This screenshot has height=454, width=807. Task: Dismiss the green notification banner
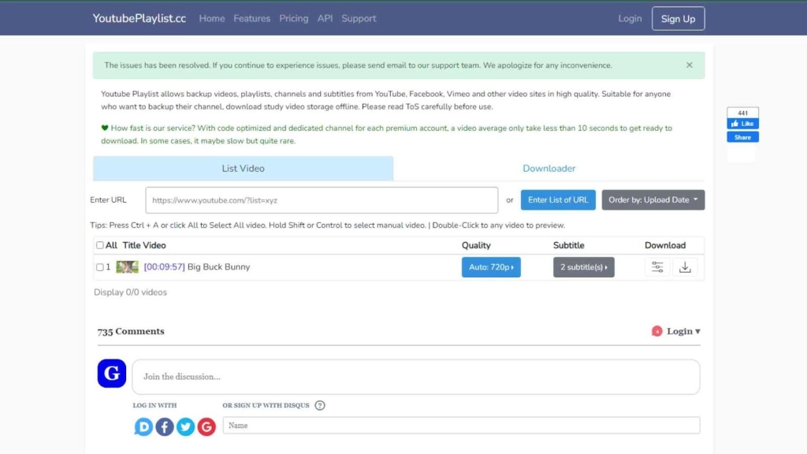(x=690, y=65)
